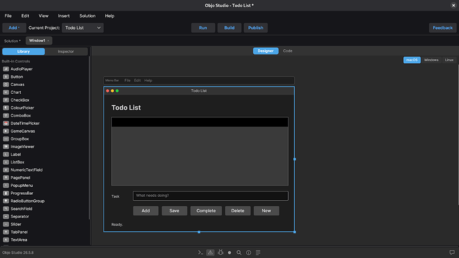Select the New button in the designer

[266, 211]
